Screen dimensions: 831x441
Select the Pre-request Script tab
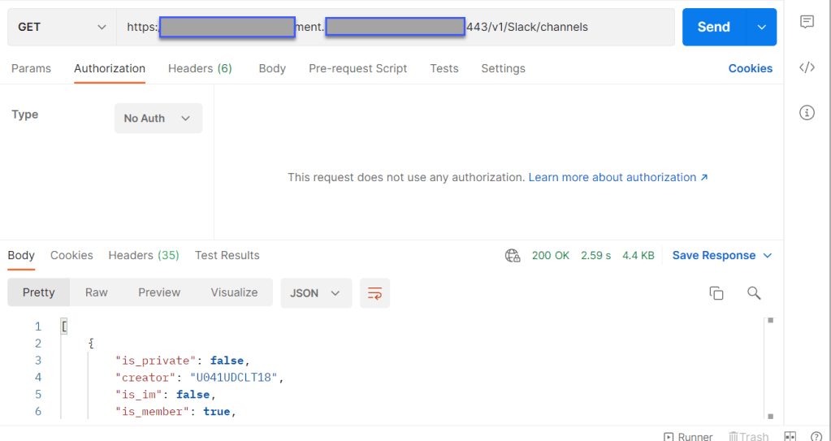click(x=357, y=68)
